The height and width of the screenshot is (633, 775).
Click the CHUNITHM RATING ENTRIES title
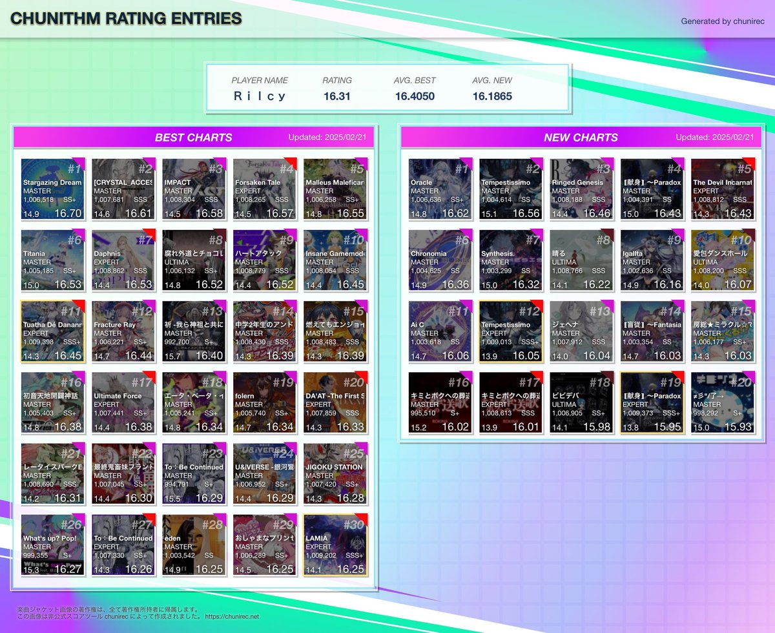(x=126, y=19)
